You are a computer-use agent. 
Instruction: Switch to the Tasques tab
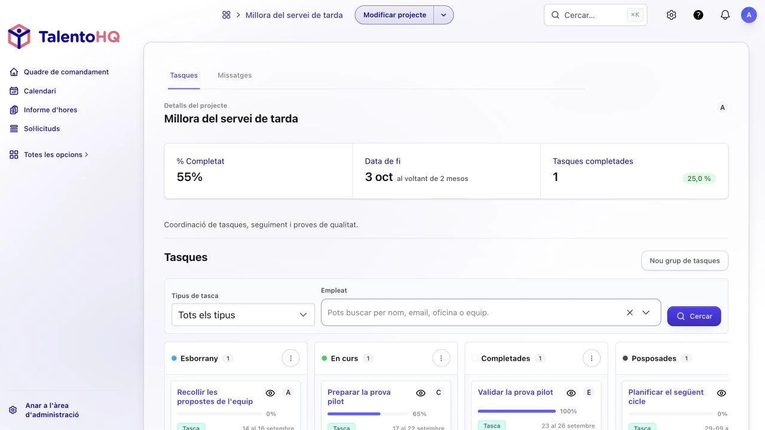click(x=183, y=75)
